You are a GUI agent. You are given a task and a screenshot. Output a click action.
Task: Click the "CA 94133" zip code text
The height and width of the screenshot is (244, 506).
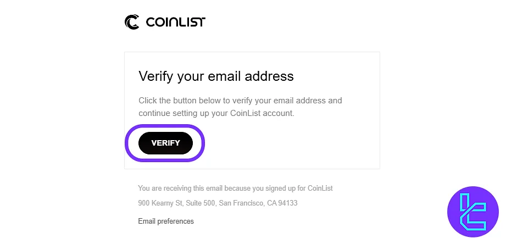pyautogui.click(x=283, y=203)
